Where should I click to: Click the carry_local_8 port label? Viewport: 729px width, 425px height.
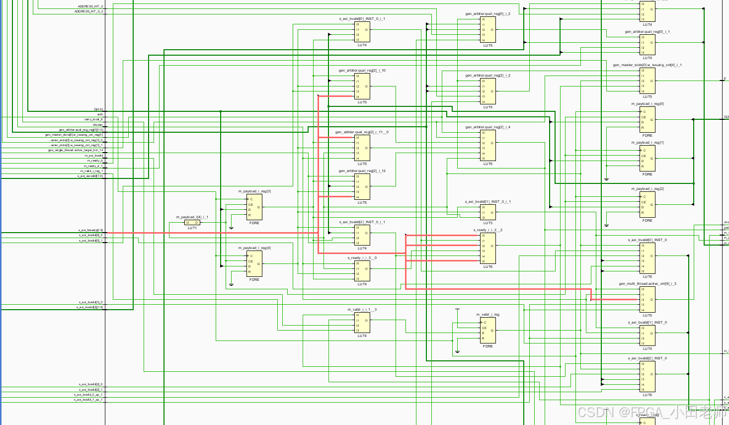[x=93, y=119]
